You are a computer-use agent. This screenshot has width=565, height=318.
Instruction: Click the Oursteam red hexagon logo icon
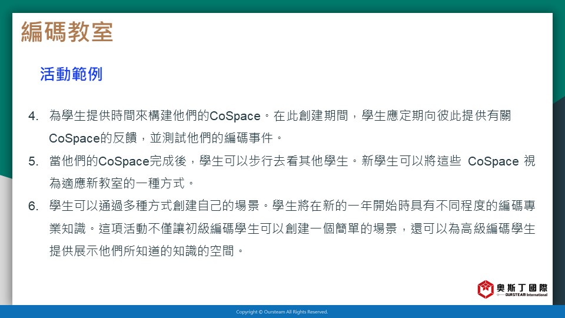[x=486, y=289]
